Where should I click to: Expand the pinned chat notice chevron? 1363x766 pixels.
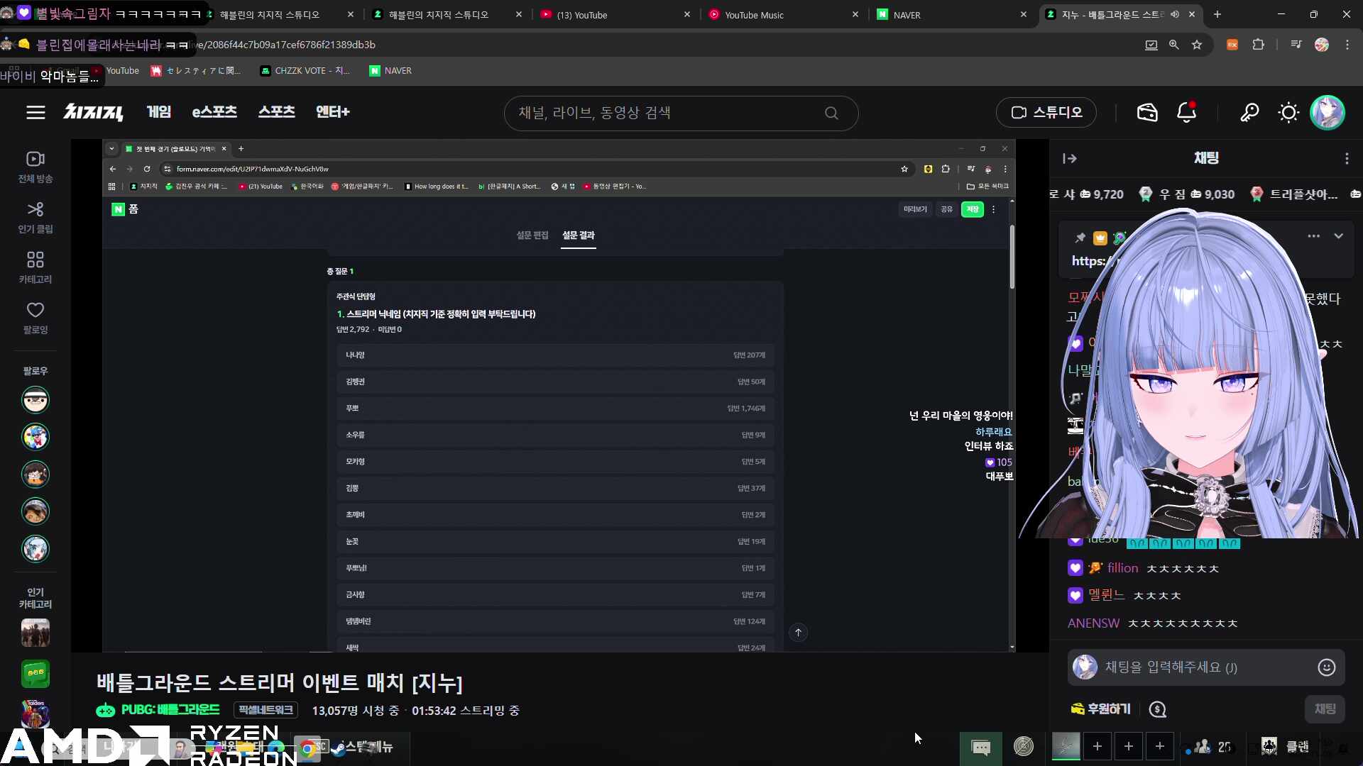click(1340, 236)
